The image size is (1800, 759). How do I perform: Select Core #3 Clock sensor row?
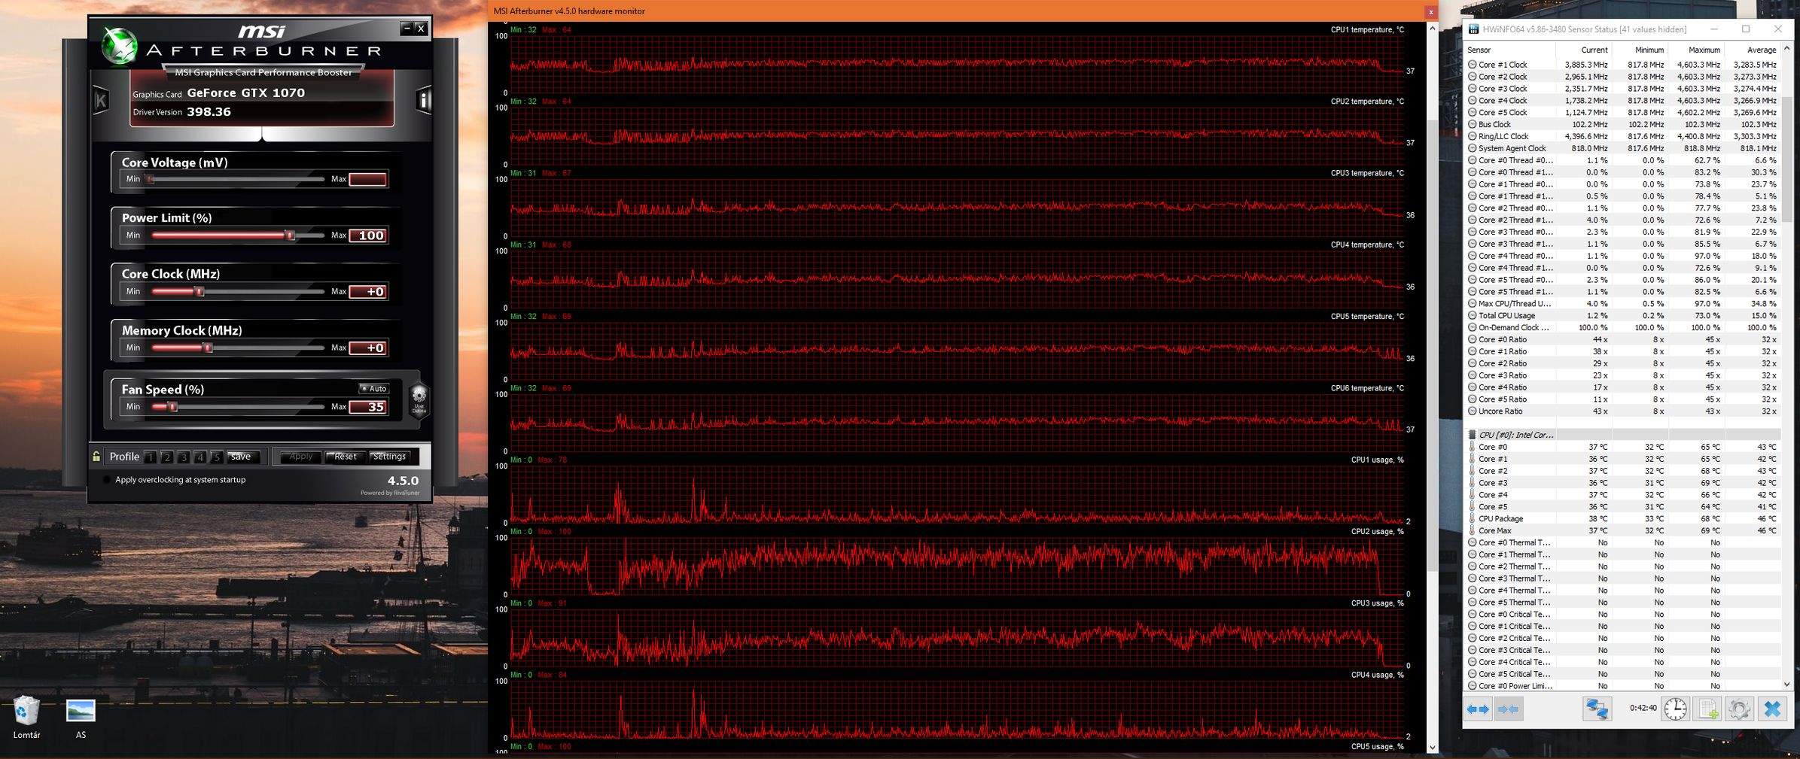pos(1623,89)
